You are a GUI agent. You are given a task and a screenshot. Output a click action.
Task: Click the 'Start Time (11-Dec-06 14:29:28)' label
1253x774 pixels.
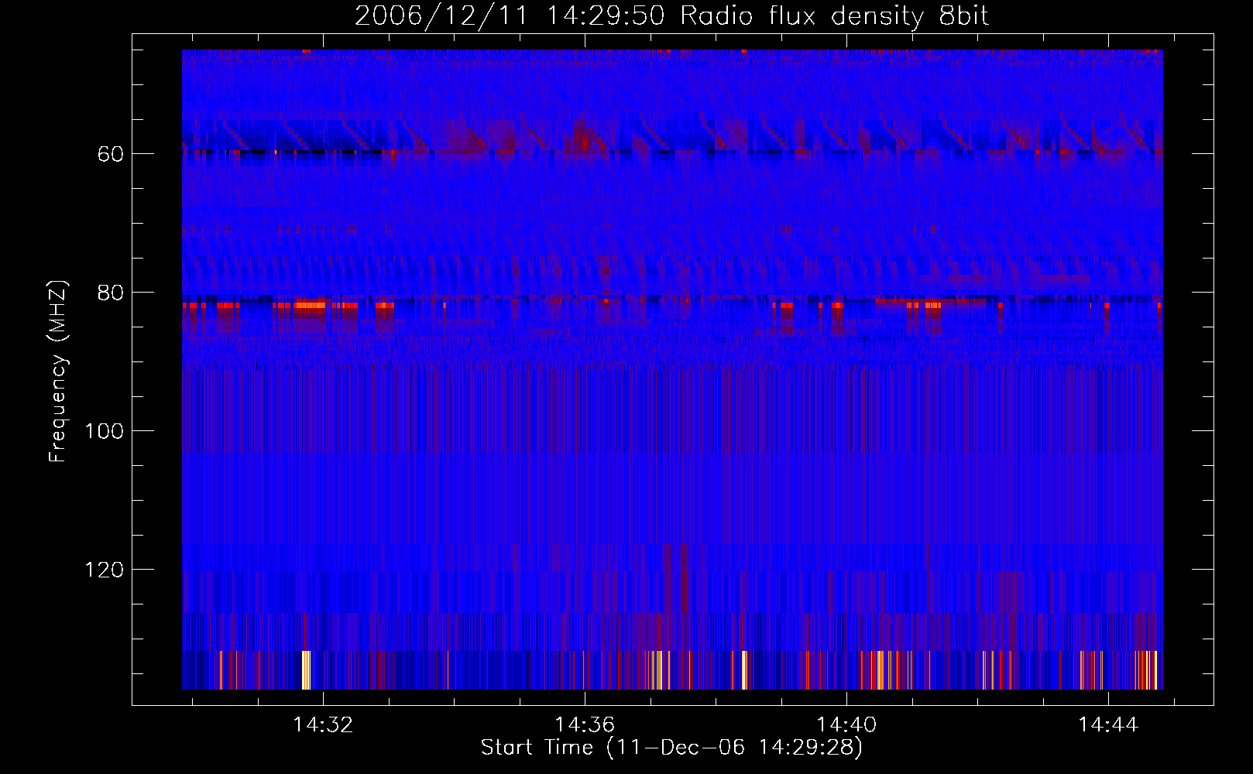click(671, 748)
